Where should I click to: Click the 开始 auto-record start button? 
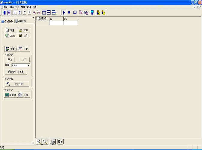10,60
